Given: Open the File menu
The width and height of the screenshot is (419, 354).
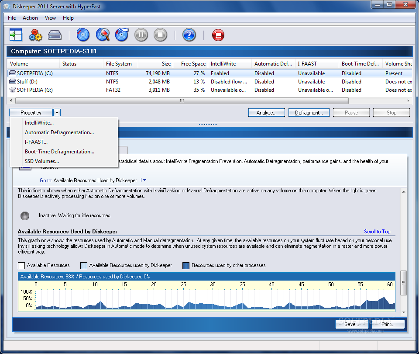Looking at the screenshot, I should (x=12, y=18).
